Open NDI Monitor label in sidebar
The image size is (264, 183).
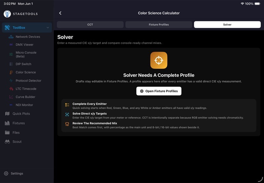pos(24,105)
